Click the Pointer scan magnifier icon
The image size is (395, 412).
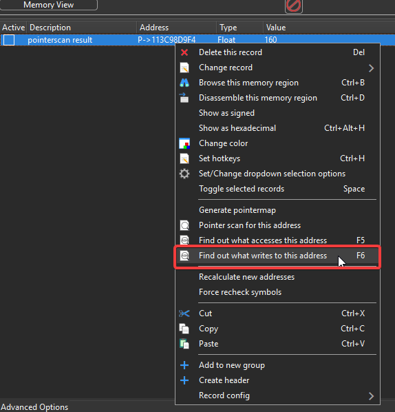(184, 225)
